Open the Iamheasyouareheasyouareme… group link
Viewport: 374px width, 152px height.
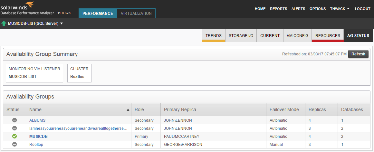coord(78,128)
